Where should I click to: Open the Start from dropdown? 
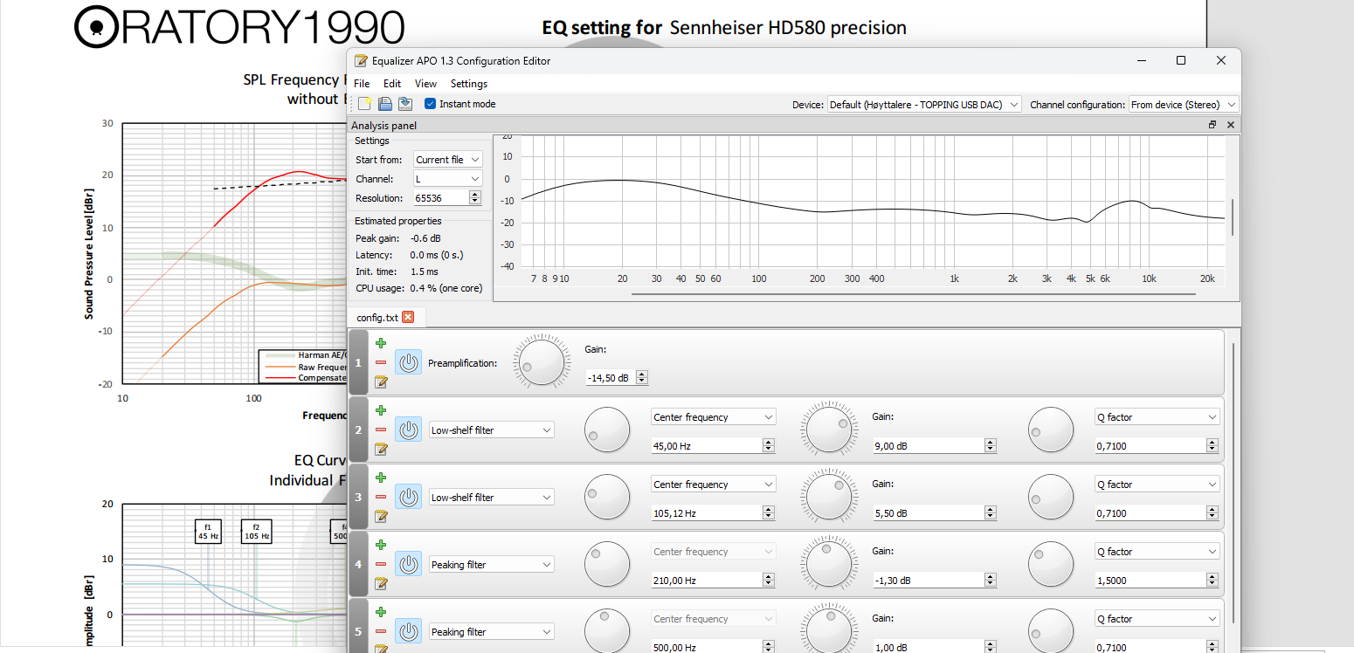448,160
